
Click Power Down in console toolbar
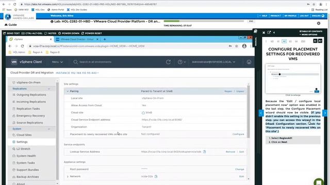point(69,33)
